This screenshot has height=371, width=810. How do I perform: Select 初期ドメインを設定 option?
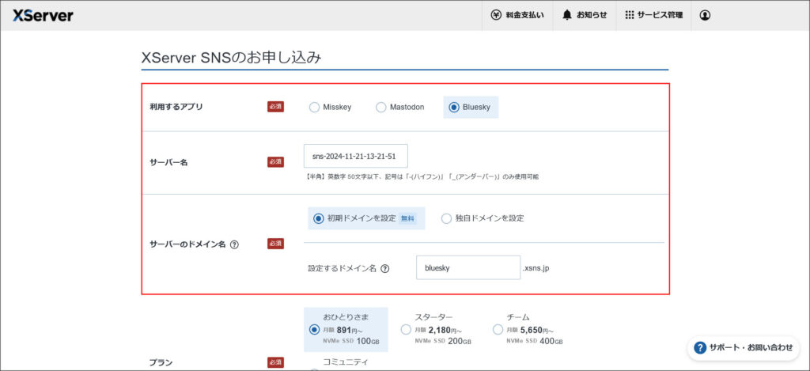(x=318, y=218)
